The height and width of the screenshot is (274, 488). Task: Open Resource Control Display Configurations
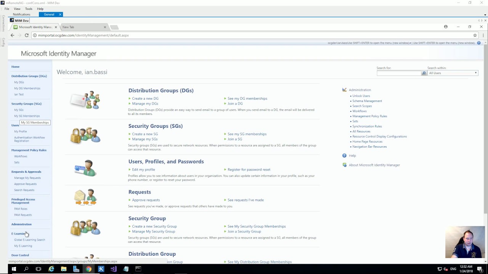[x=380, y=137]
